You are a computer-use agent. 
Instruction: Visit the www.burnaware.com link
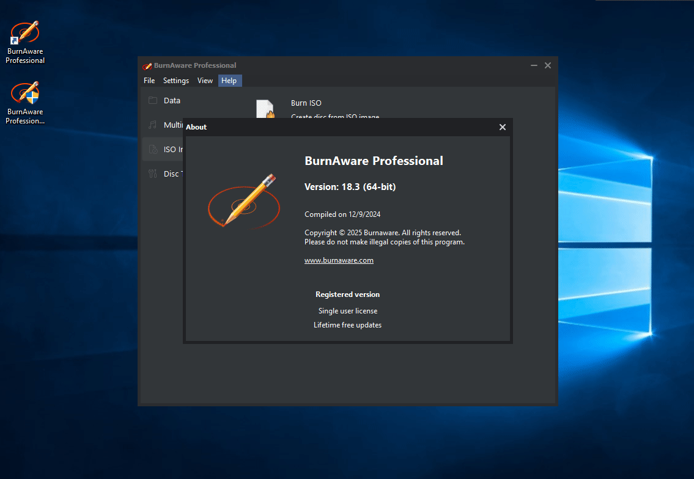click(x=339, y=260)
